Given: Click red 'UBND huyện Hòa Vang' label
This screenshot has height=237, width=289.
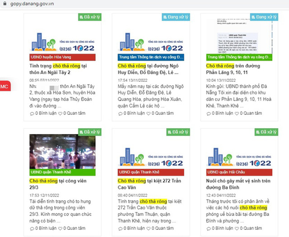Looking at the screenshot, I should [x=63, y=57].
